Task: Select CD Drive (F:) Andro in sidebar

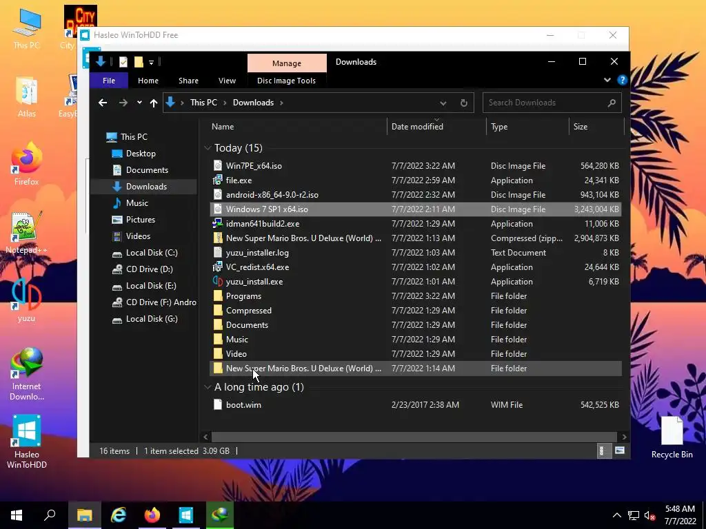Action: 161,302
